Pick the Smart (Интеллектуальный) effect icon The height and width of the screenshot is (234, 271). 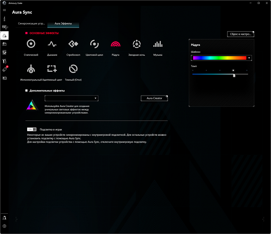point(31,69)
